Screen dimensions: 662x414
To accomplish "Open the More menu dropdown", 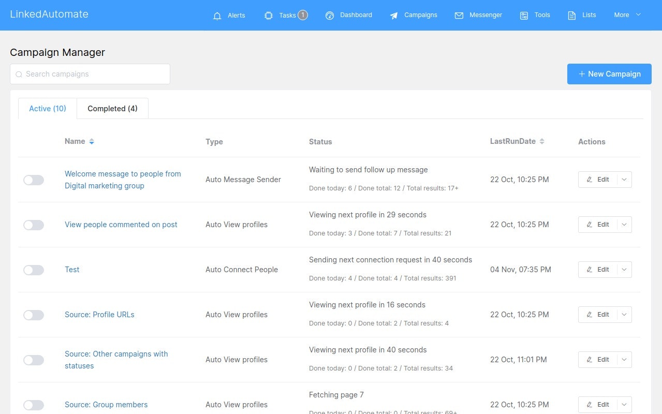I will coord(627,15).
